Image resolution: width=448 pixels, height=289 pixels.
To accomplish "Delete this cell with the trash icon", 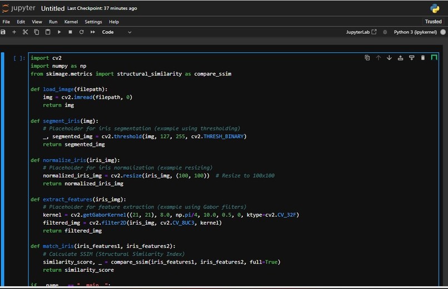I will [423, 58].
